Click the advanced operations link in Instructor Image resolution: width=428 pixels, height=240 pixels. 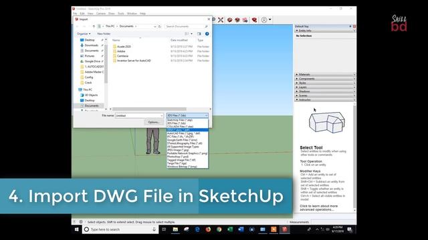pos(318,208)
